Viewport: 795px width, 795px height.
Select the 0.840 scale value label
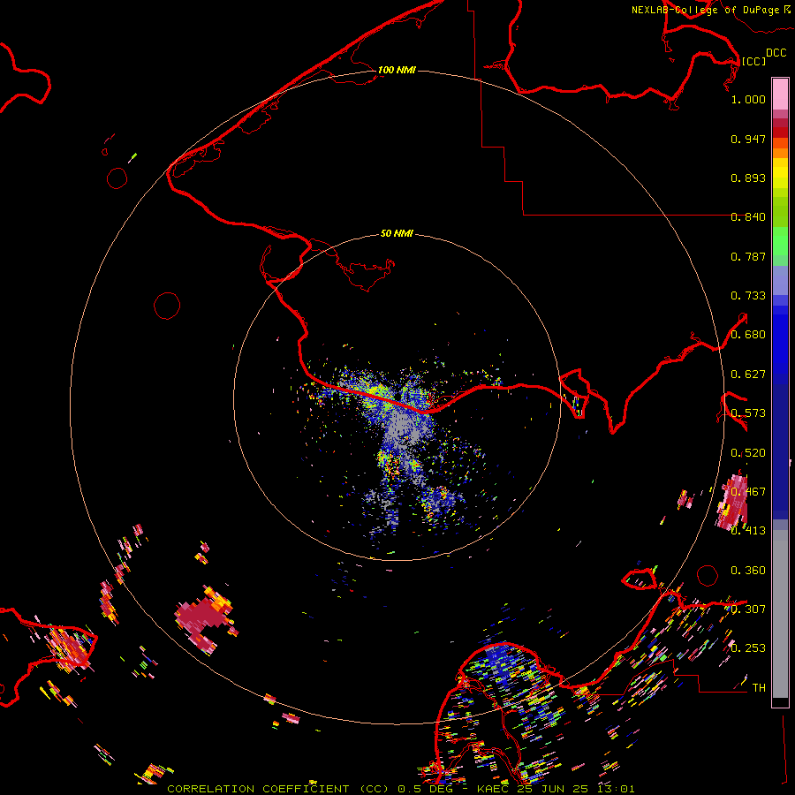748,217
